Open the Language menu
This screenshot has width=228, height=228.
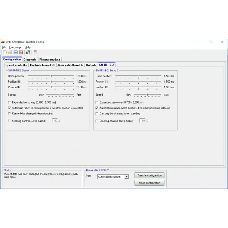[15, 47]
